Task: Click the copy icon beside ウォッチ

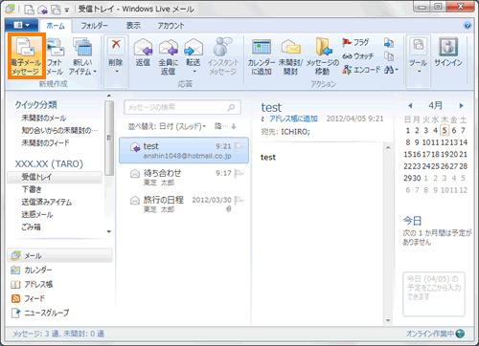Action: (389, 56)
